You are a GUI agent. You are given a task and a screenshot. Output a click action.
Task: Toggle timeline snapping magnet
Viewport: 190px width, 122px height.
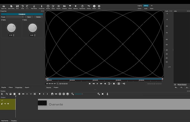[52, 94]
